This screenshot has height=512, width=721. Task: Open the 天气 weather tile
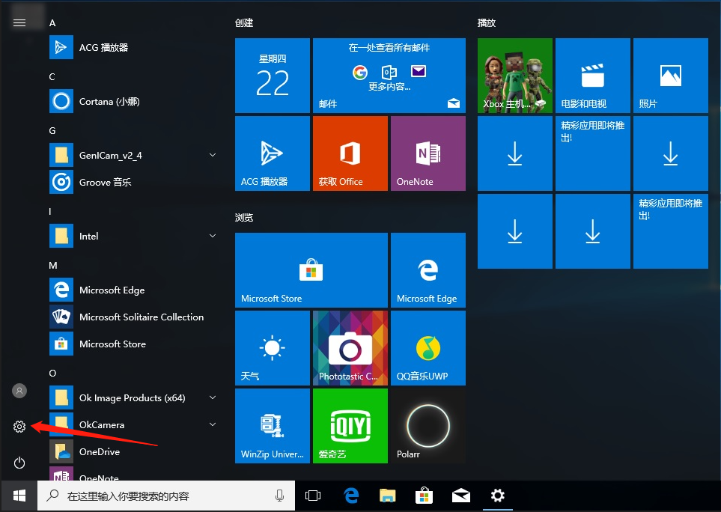(x=273, y=348)
